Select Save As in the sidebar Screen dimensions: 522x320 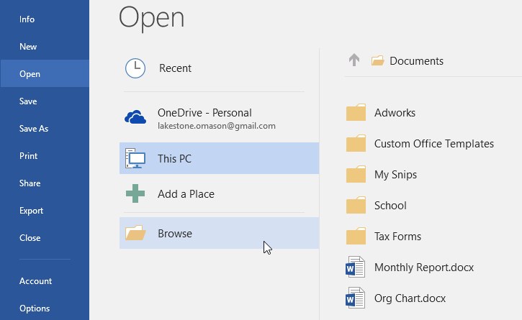(x=34, y=129)
